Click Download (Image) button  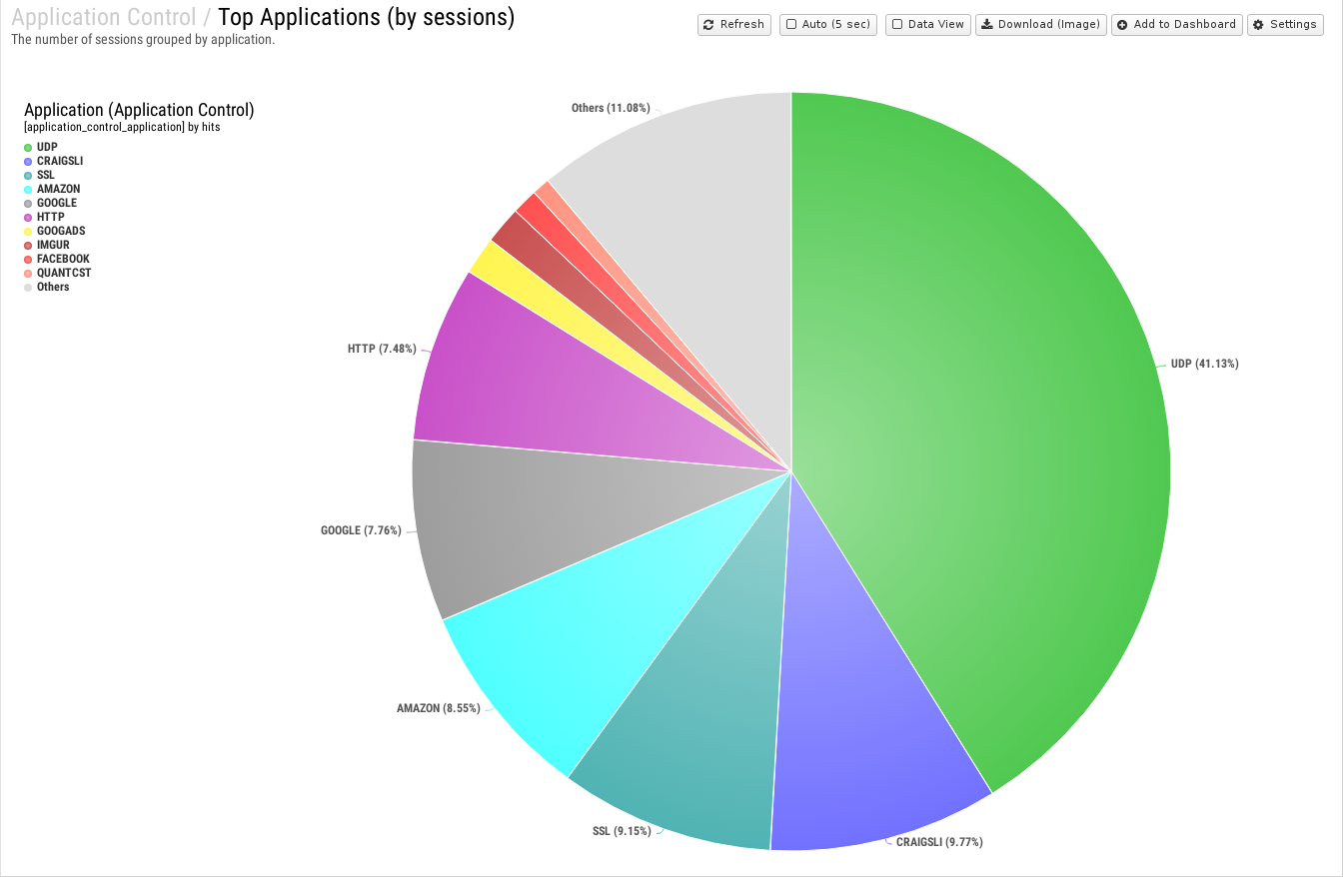click(x=1040, y=24)
